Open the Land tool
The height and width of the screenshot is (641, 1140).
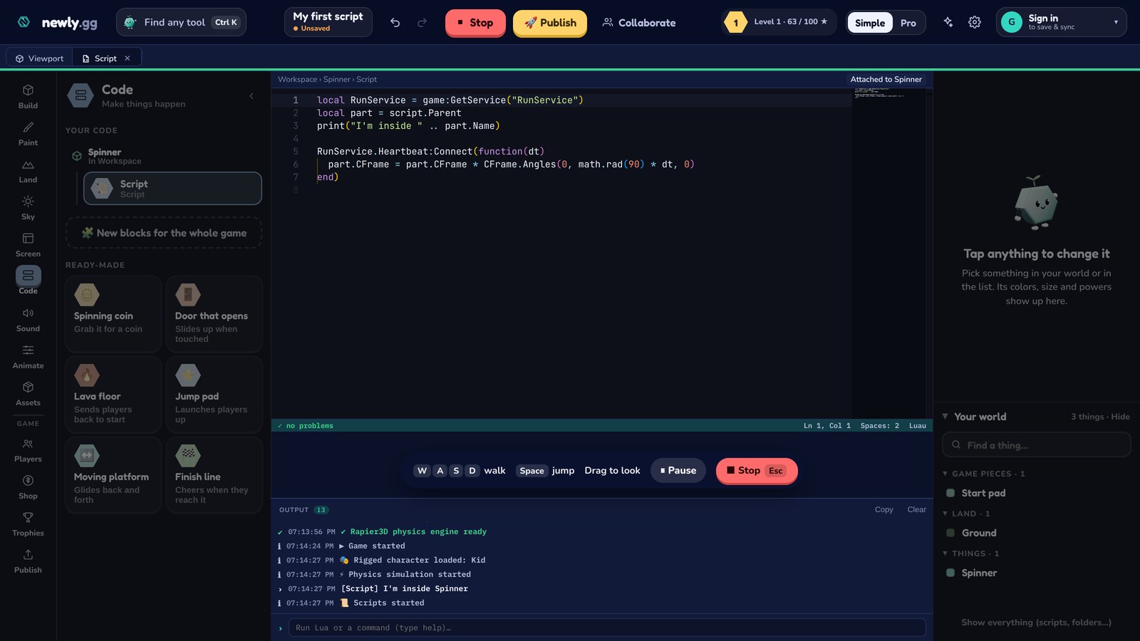[x=28, y=170]
